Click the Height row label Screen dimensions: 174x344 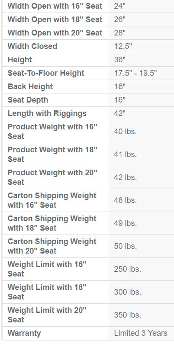[x=20, y=60]
